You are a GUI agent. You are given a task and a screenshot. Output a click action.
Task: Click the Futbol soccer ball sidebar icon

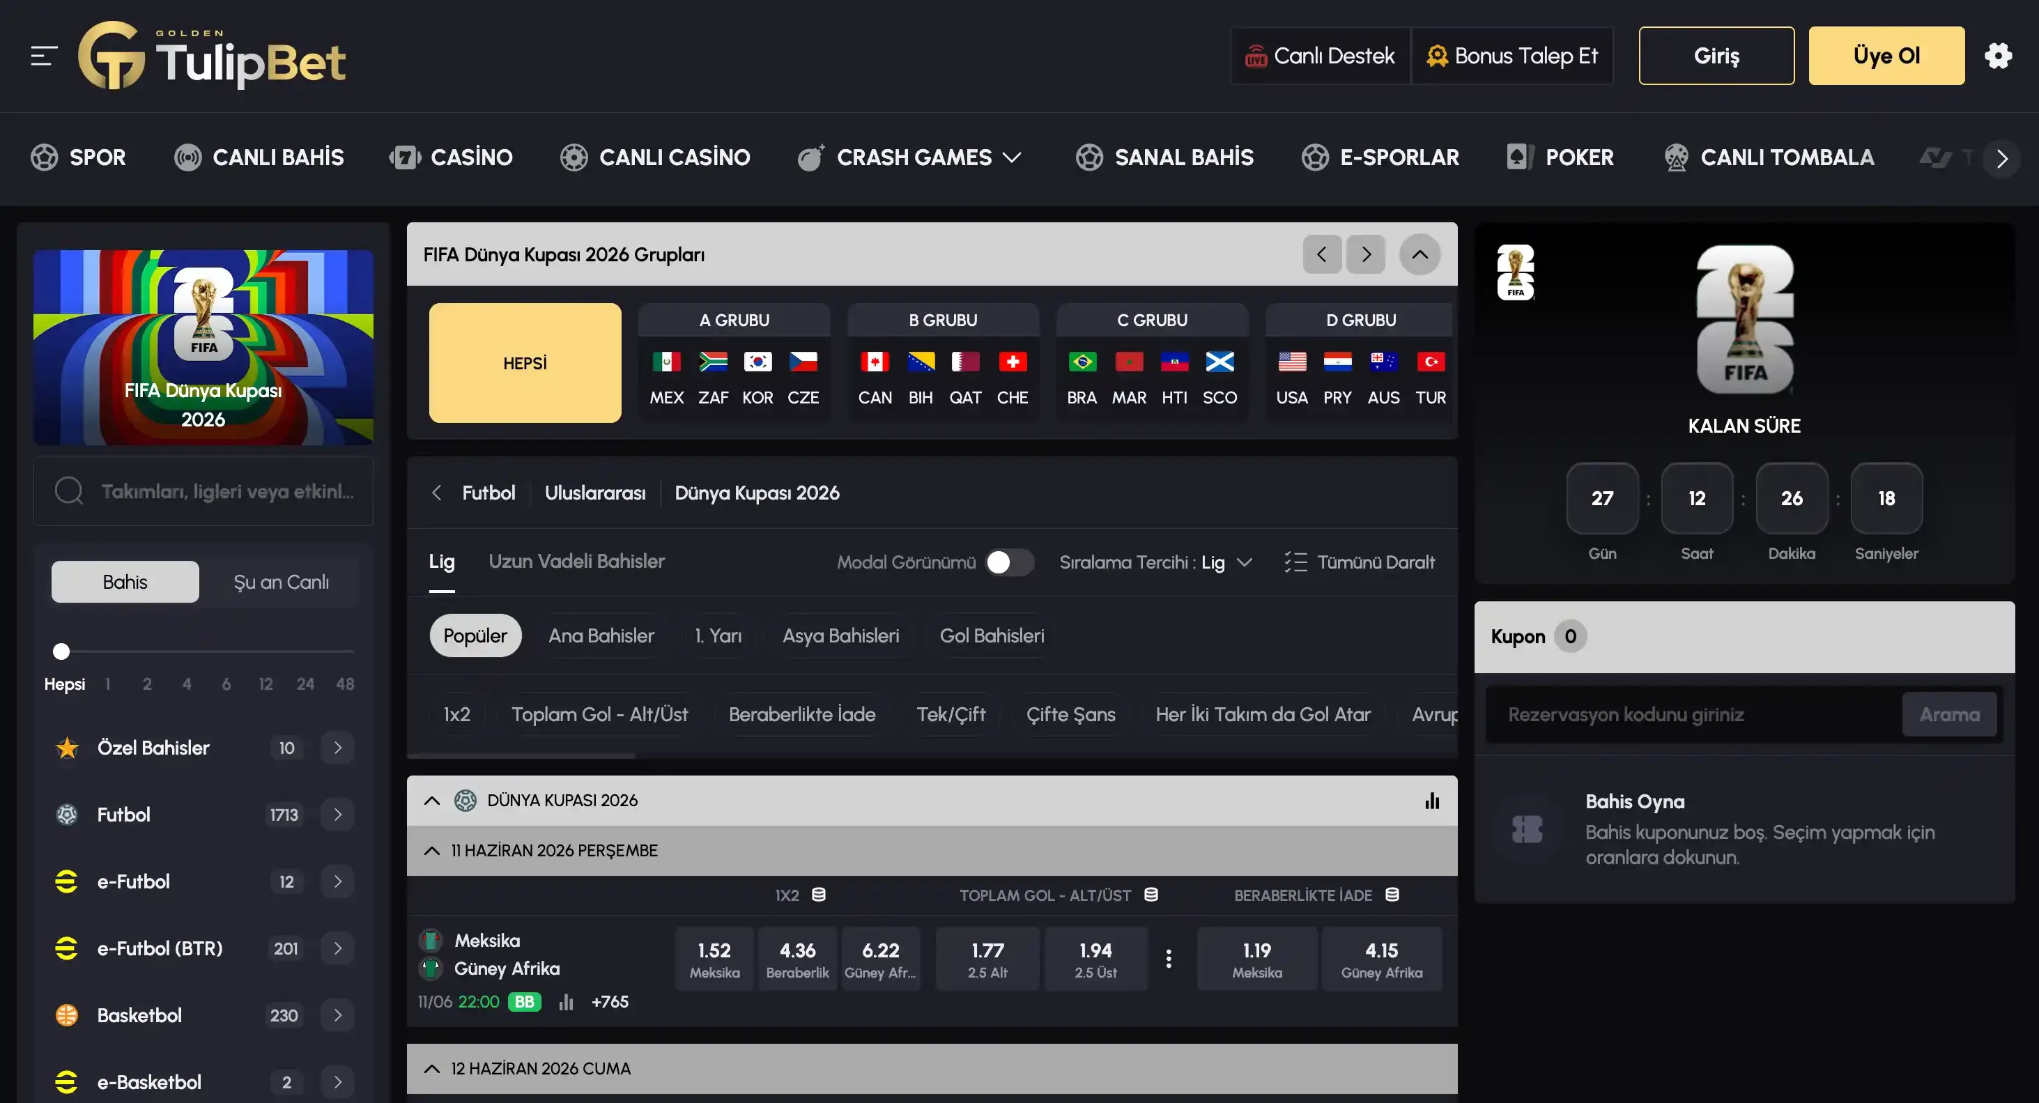[x=68, y=815]
